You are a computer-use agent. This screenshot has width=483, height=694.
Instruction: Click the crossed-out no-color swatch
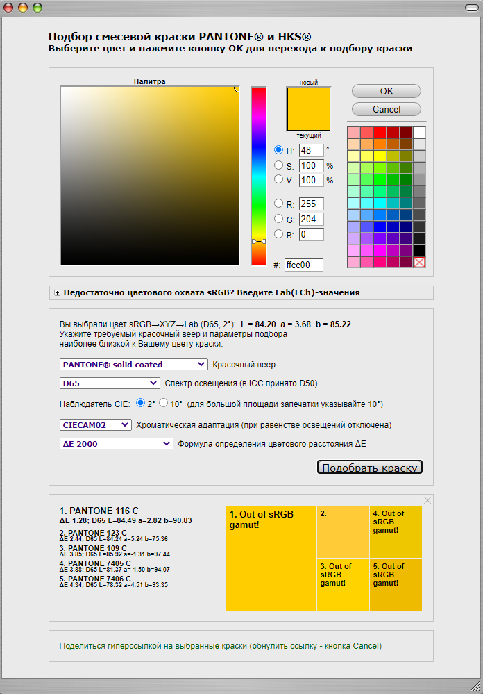coord(419,262)
